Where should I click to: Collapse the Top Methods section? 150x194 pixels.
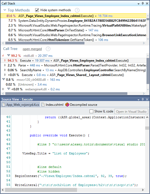[x=5, y=10]
